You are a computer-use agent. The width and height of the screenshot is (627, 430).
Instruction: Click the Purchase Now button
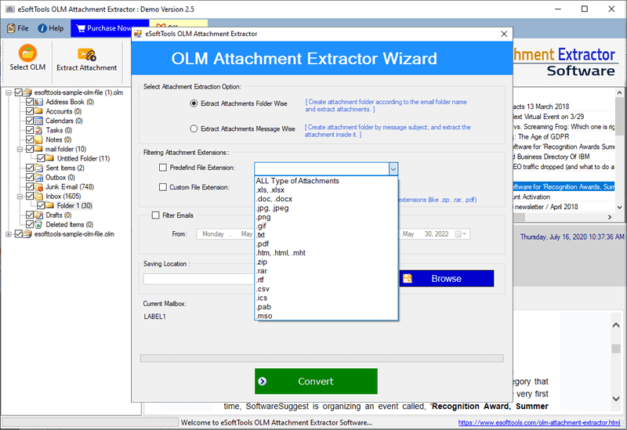pos(109,28)
